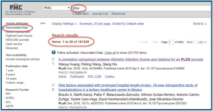Filter by Open access articles
The height and width of the screenshot is (111, 213).
(13, 44)
